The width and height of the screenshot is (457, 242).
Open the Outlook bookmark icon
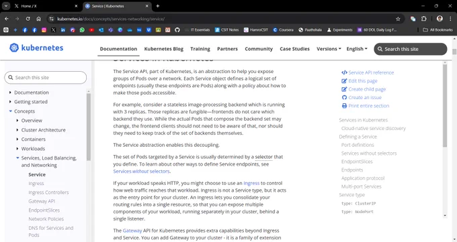tap(101, 30)
